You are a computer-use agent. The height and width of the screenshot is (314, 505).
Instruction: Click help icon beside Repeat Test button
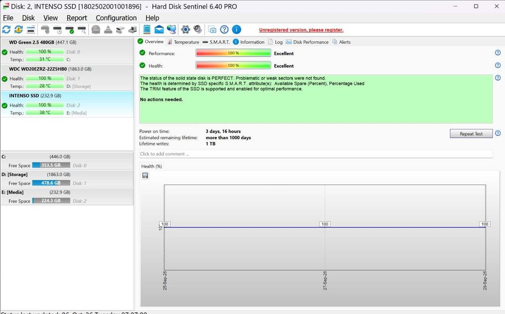click(x=497, y=133)
